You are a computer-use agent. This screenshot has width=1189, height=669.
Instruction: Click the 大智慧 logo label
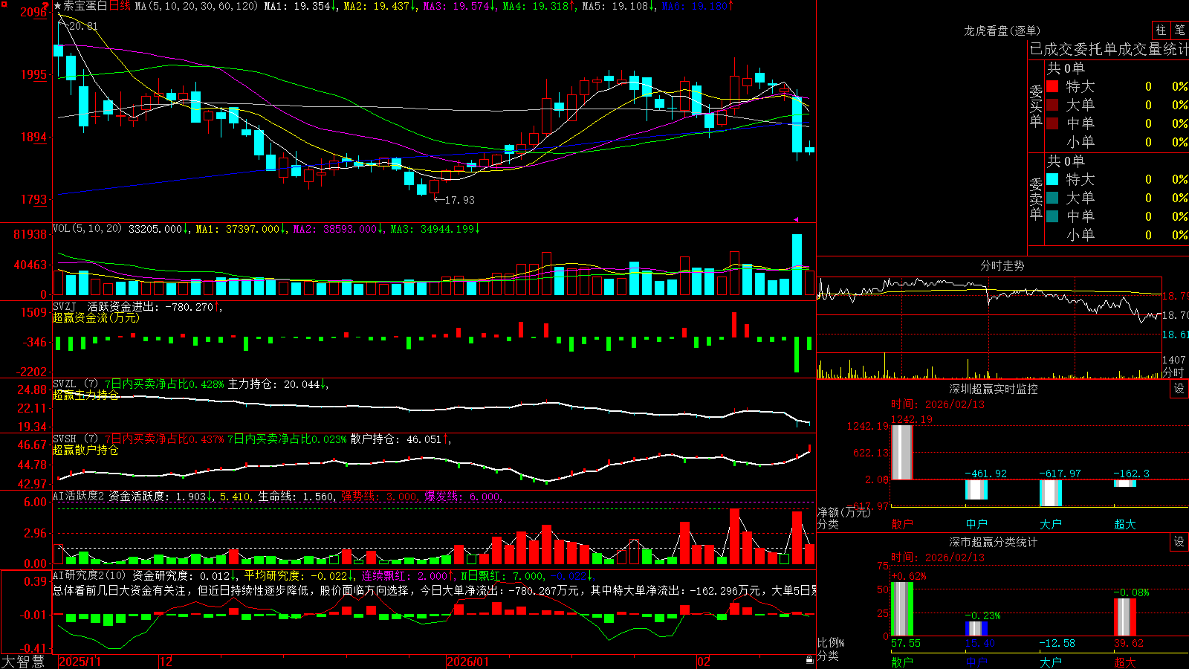(23, 662)
